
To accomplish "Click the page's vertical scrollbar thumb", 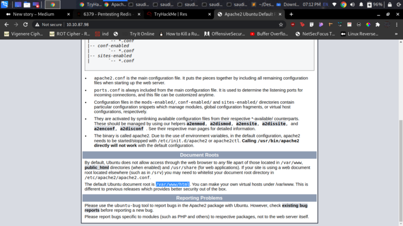I will coord(400,170).
